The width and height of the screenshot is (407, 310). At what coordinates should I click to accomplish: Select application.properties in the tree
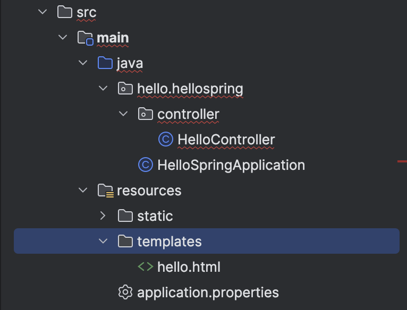[x=208, y=292]
